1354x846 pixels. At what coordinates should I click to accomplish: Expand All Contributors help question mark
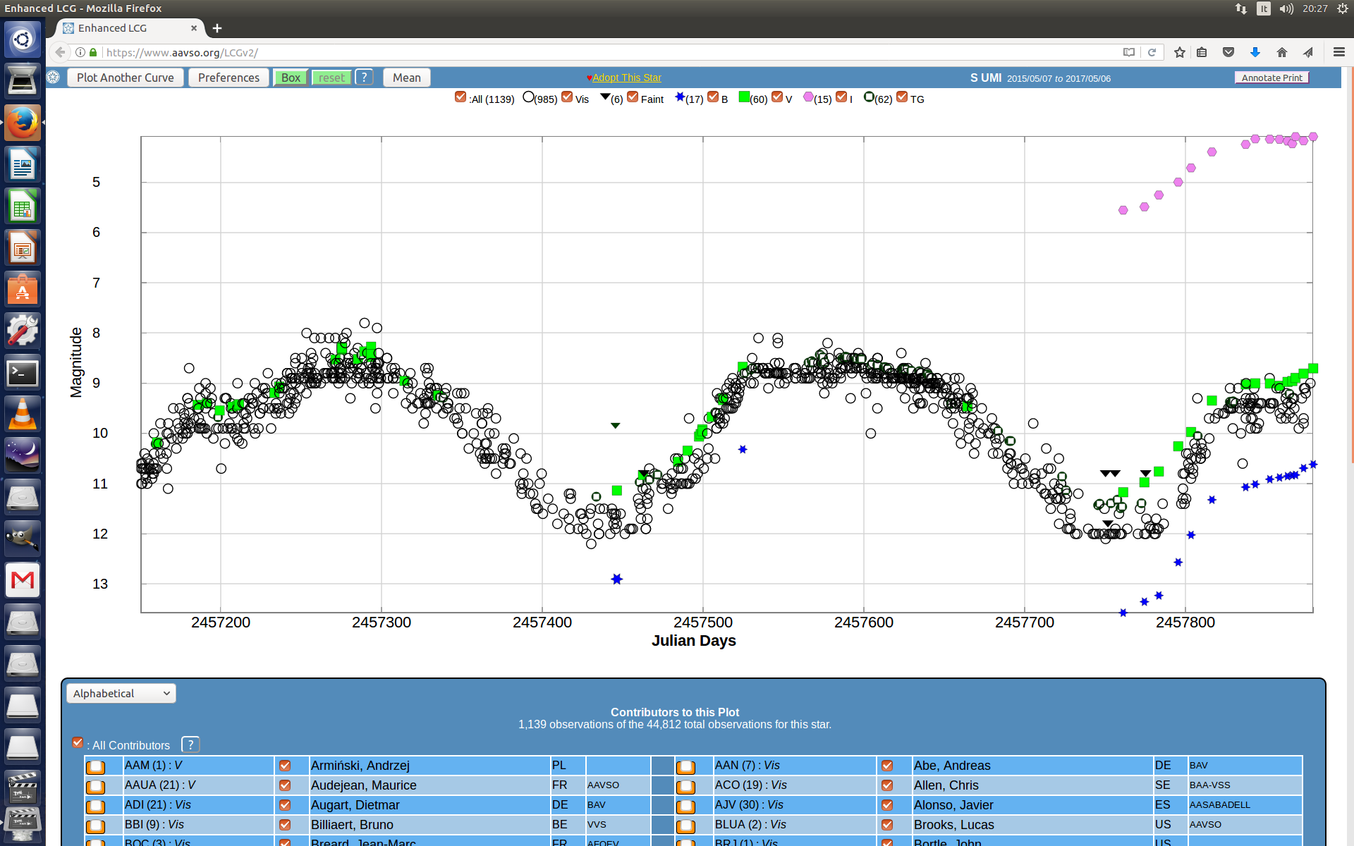coord(190,744)
